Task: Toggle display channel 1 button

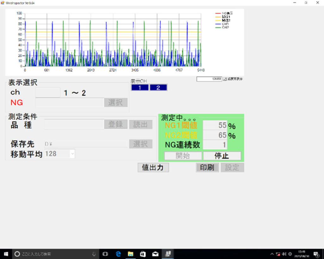Action: [x=139, y=88]
